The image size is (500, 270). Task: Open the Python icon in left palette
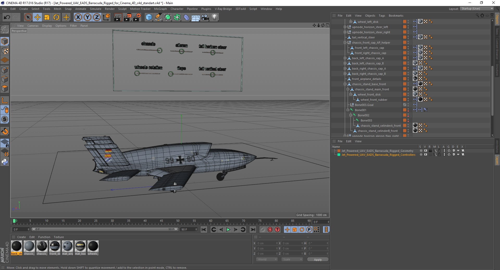coord(5,162)
